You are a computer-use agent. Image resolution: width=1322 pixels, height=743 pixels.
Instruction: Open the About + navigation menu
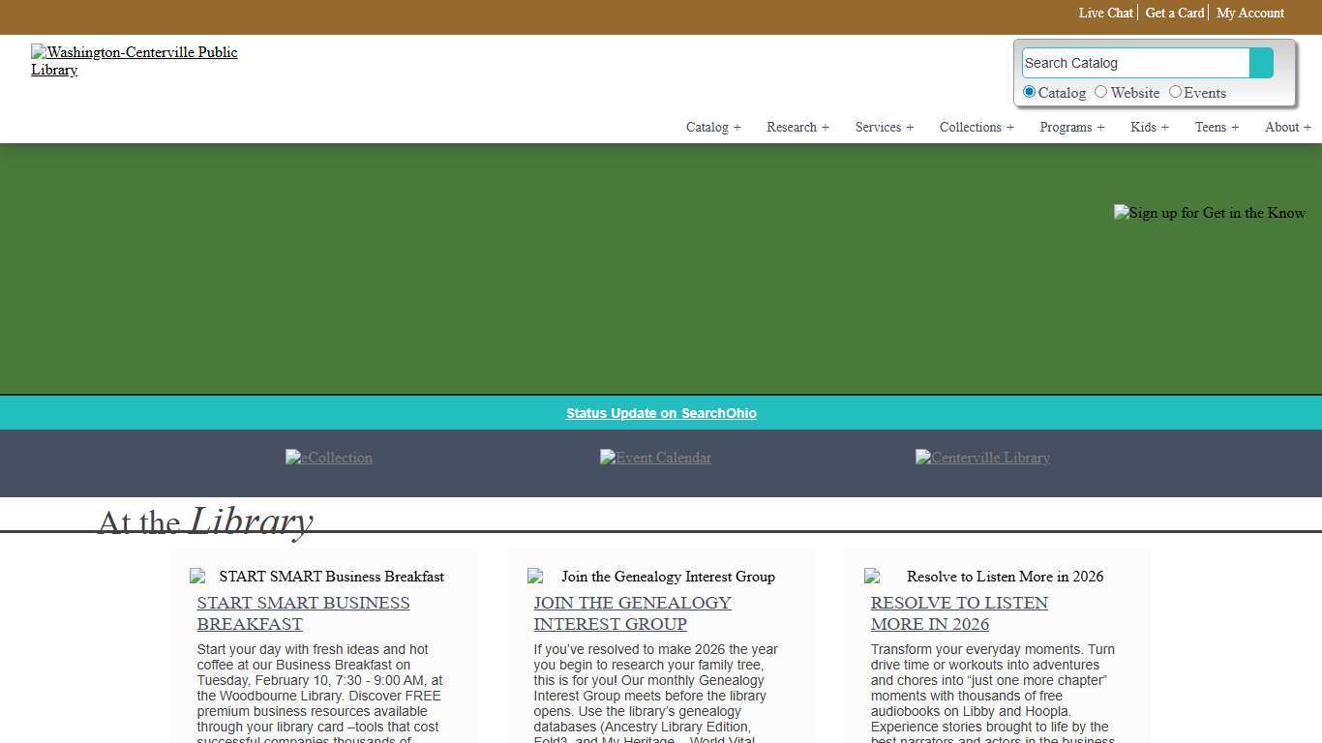tap(1287, 127)
